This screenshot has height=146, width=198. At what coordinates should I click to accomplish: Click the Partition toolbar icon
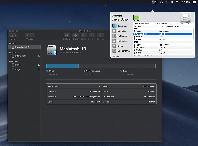(75, 35)
